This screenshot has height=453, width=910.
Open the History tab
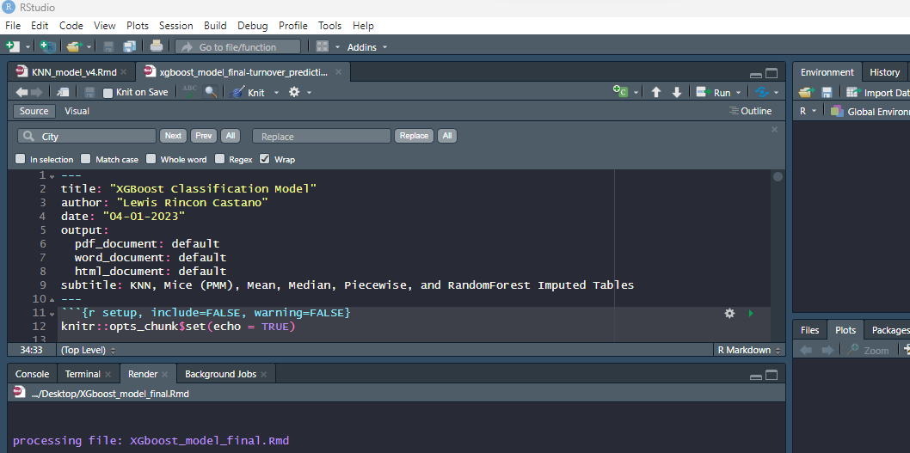tap(884, 72)
